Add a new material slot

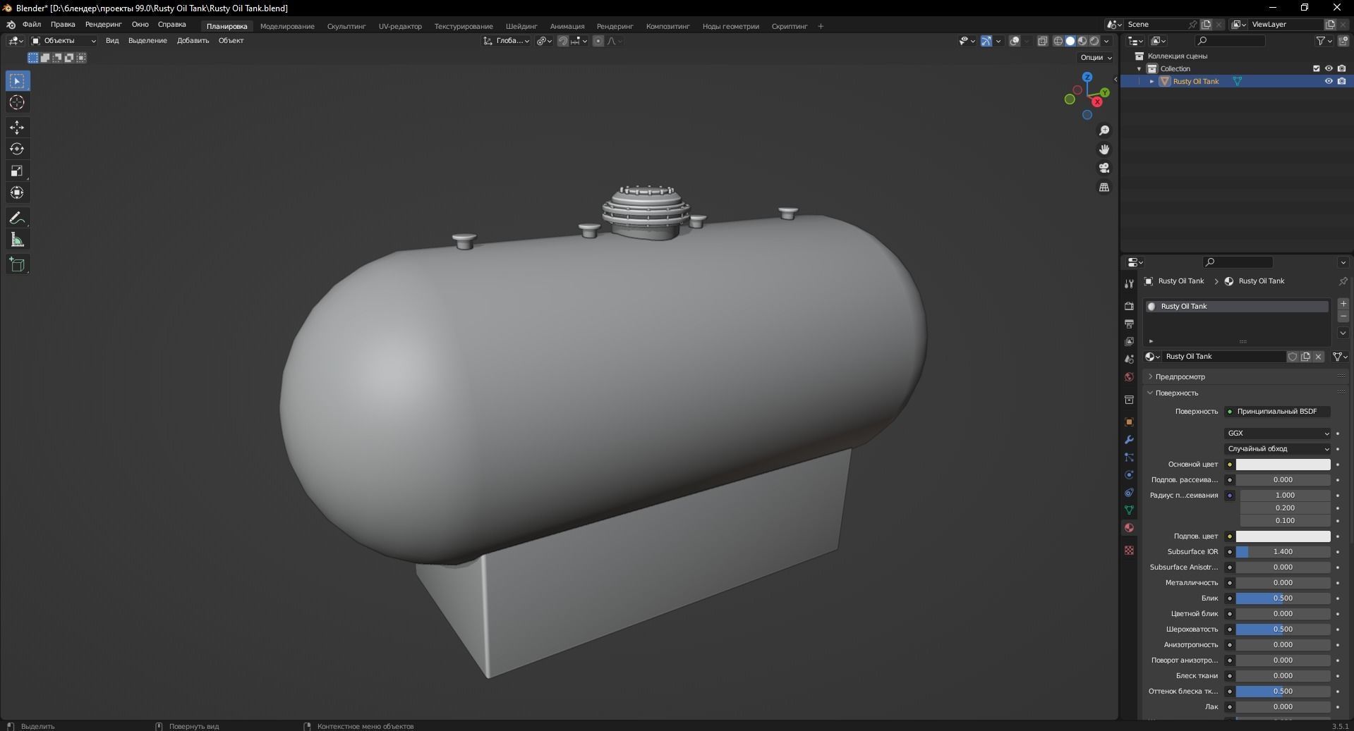[x=1343, y=304]
